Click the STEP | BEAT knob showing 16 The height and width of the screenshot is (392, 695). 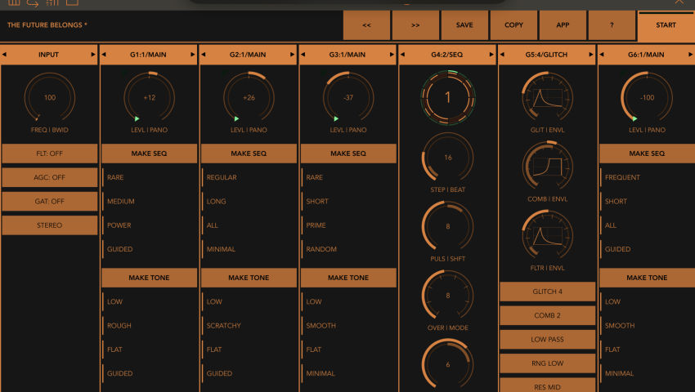[x=448, y=158]
